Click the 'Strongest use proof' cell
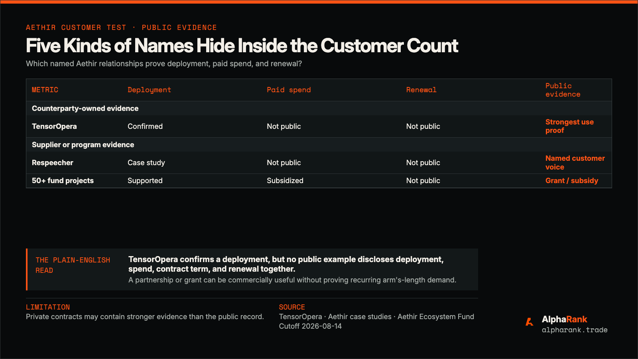638x359 pixels. [569, 126]
